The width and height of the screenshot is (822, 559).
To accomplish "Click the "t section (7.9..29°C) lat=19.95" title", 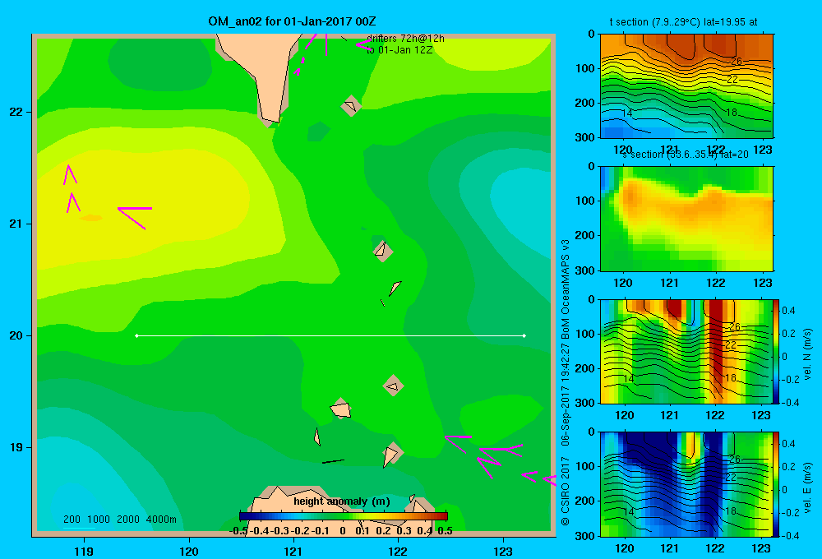I will [683, 22].
